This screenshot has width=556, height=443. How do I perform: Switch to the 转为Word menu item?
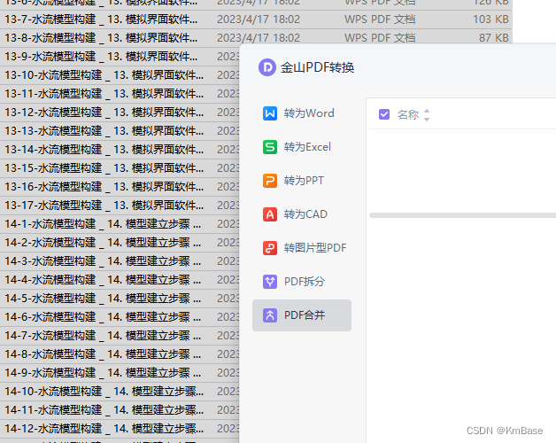[x=302, y=113]
